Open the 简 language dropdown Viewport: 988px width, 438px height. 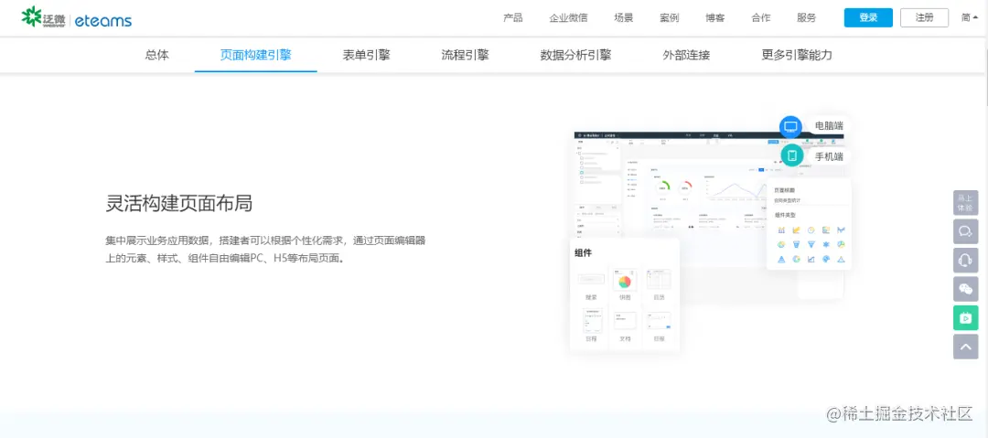[969, 17]
